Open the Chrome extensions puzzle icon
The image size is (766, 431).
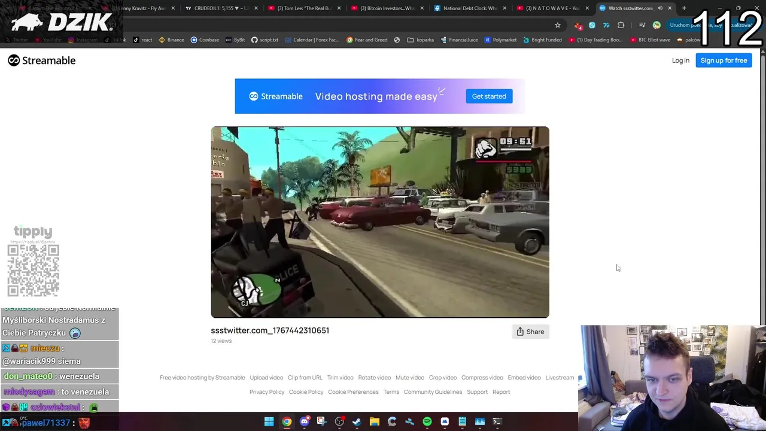tap(621, 25)
